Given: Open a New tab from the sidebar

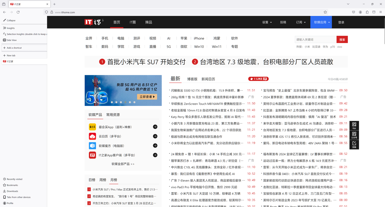Looking at the screenshot, I should pos(9,56).
